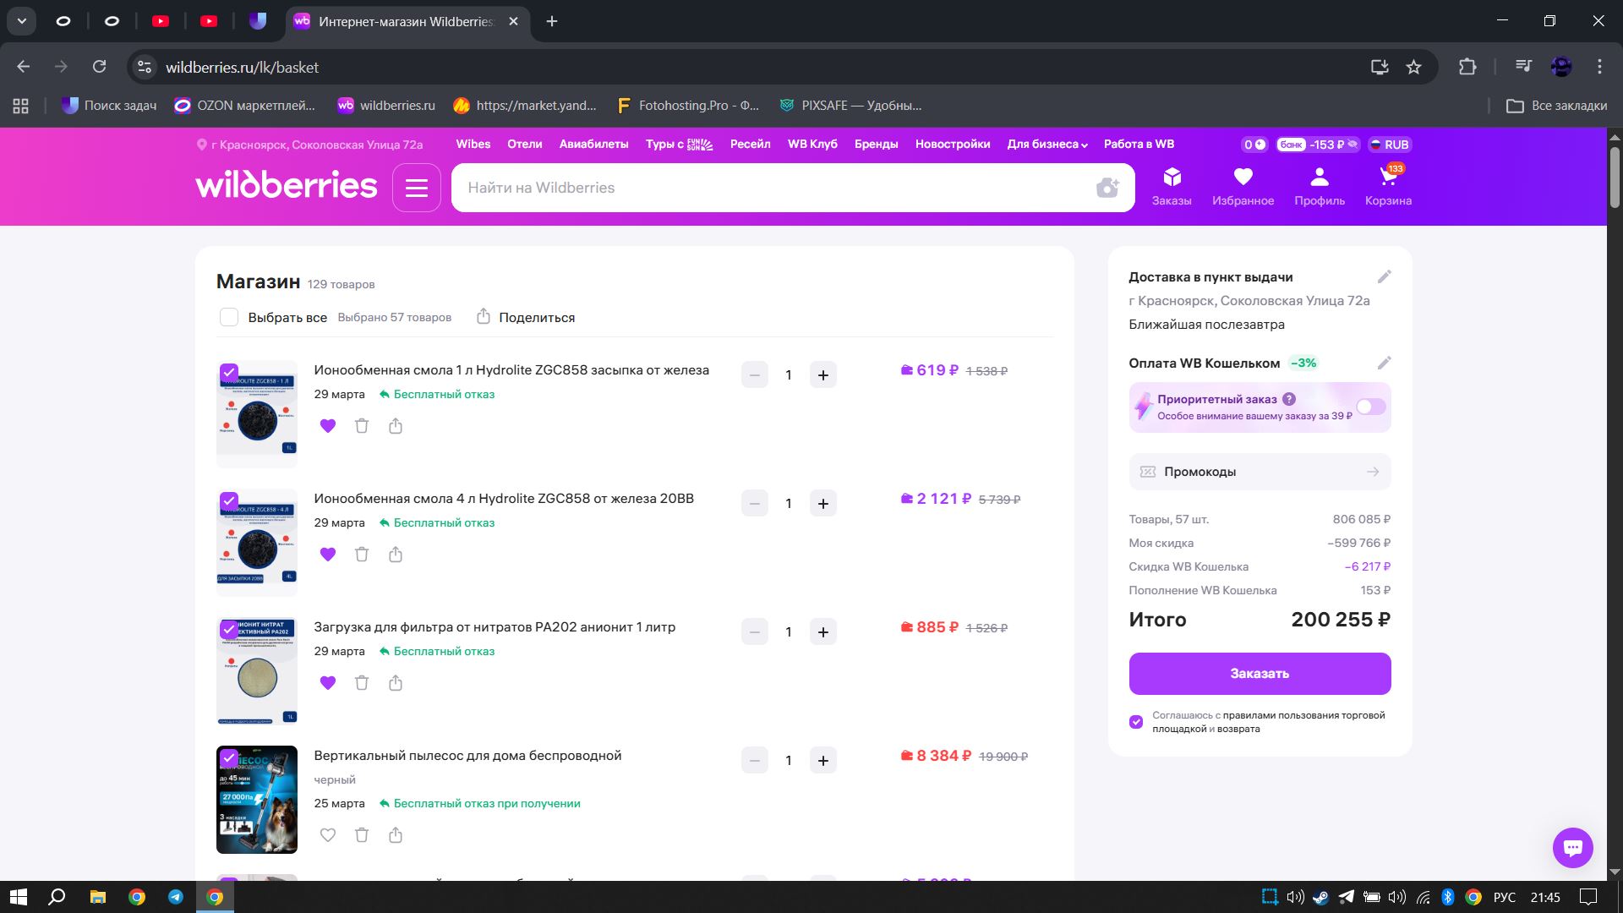Viewport: 1623px width, 913px height.
Task: Delete the vacuum cleaner item with the trash icon
Action: 362,835
